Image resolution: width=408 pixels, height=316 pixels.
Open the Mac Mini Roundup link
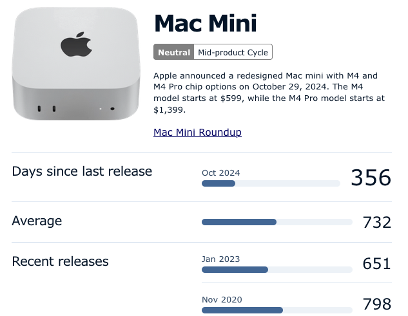point(197,133)
